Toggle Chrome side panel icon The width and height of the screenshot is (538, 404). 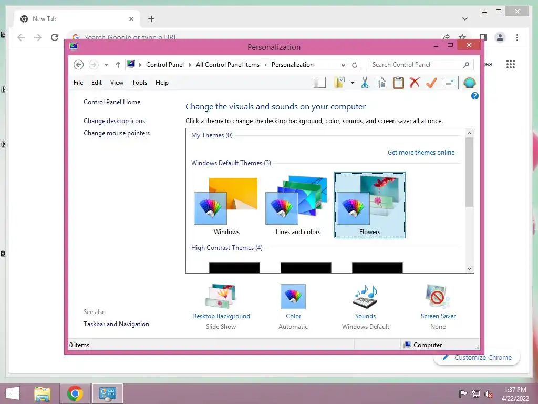pos(483,37)
